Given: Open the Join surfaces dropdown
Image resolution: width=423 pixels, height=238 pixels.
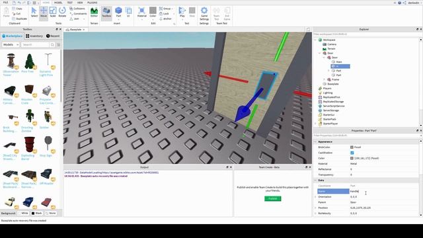Looking at the screenshot, I should pyautogui.click(x=84, y=19).
